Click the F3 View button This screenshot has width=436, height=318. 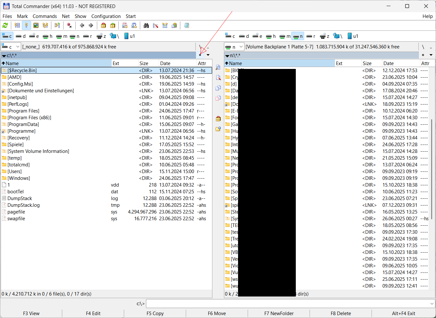point(31,314)
